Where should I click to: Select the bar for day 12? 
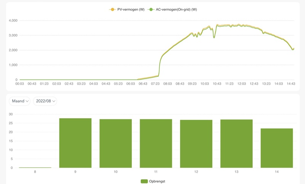pyautogui.click(x=196, y=144)
